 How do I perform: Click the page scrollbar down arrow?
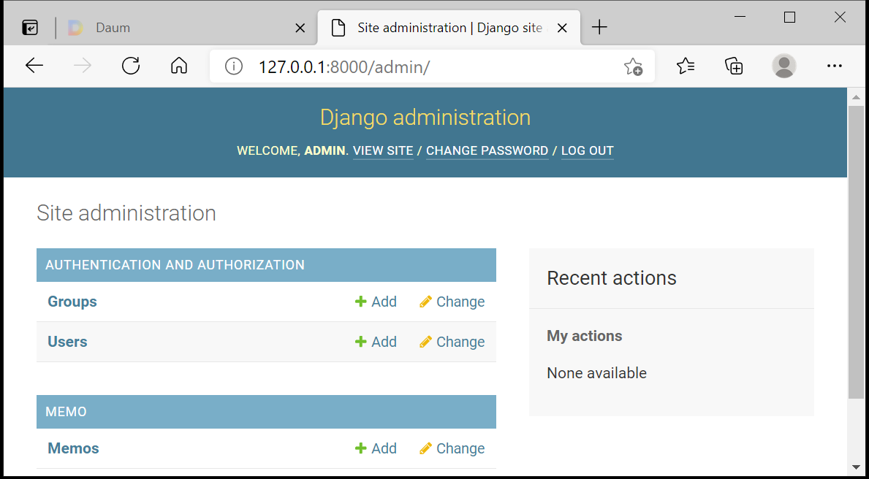click(856, 467)
